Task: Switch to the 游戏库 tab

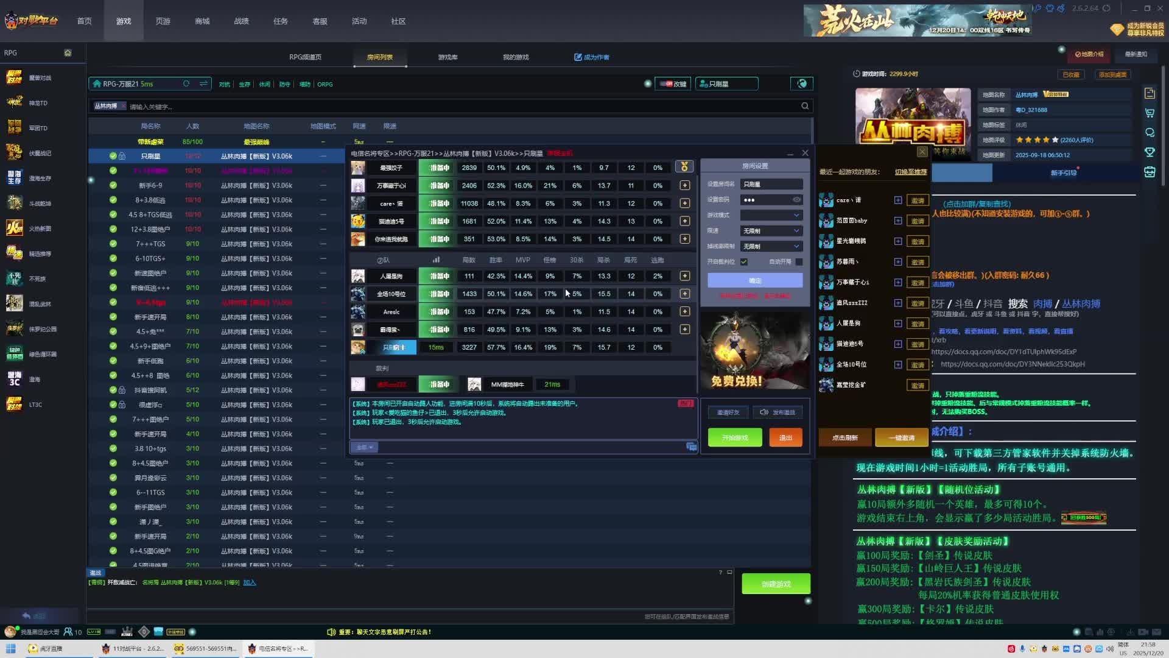Action: tap(448, 57)
